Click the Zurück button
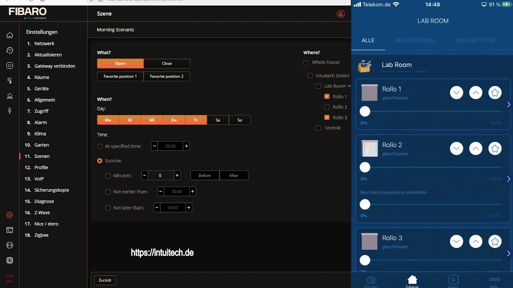 click(x=105, y=280)
